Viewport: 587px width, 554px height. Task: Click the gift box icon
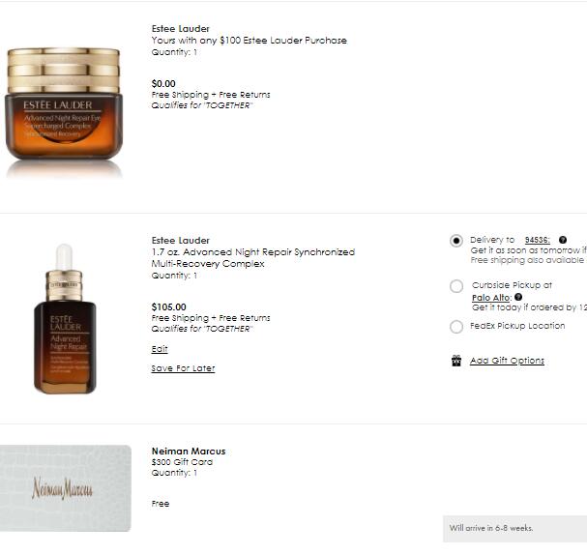[456, 361]
